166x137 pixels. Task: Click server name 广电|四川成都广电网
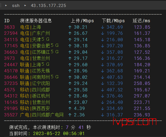[42, 115]
